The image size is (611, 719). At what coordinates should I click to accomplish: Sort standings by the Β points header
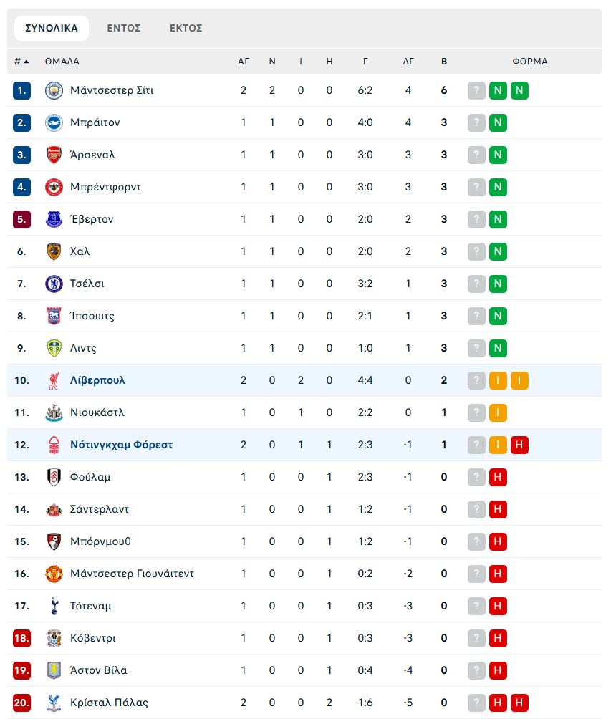tap(444, 62)
